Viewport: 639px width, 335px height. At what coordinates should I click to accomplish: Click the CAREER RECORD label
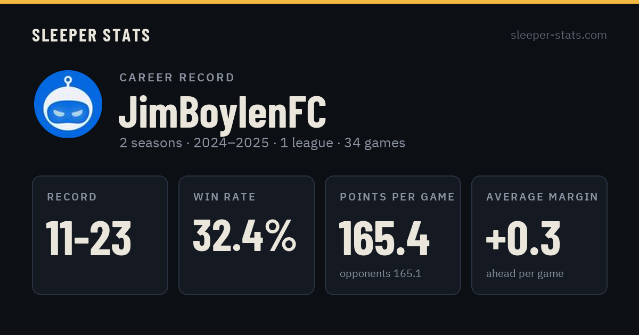(x=177, y=78)
